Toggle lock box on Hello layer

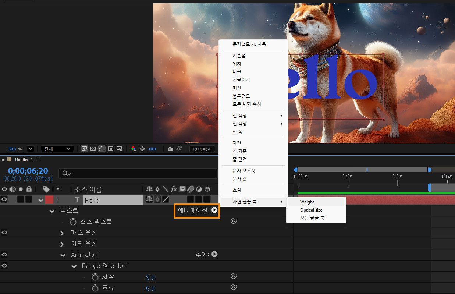coord(28,199)
